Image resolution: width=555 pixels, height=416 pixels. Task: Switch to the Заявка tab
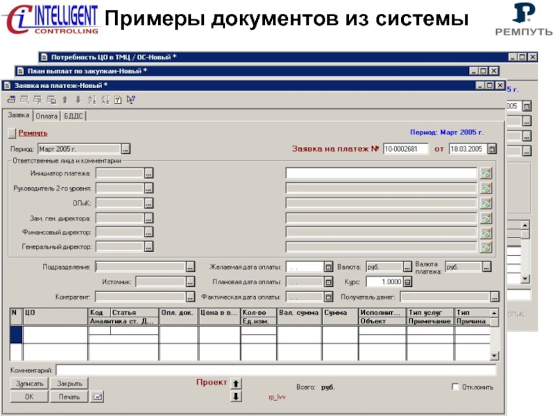pos(19,115)
